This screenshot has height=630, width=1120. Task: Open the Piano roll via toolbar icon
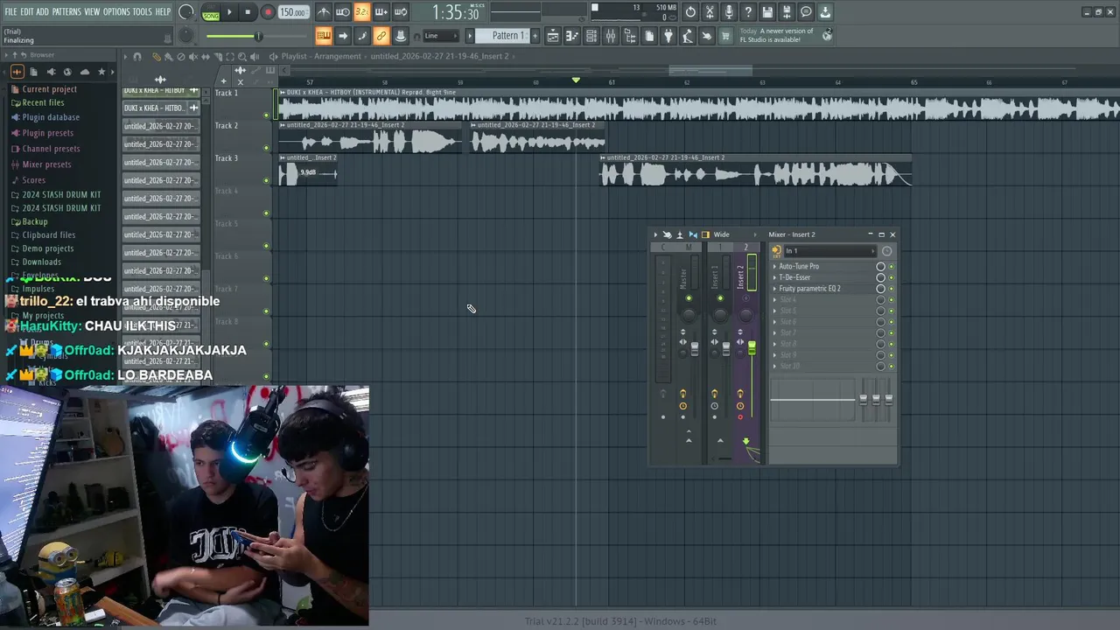click(572, 36)
